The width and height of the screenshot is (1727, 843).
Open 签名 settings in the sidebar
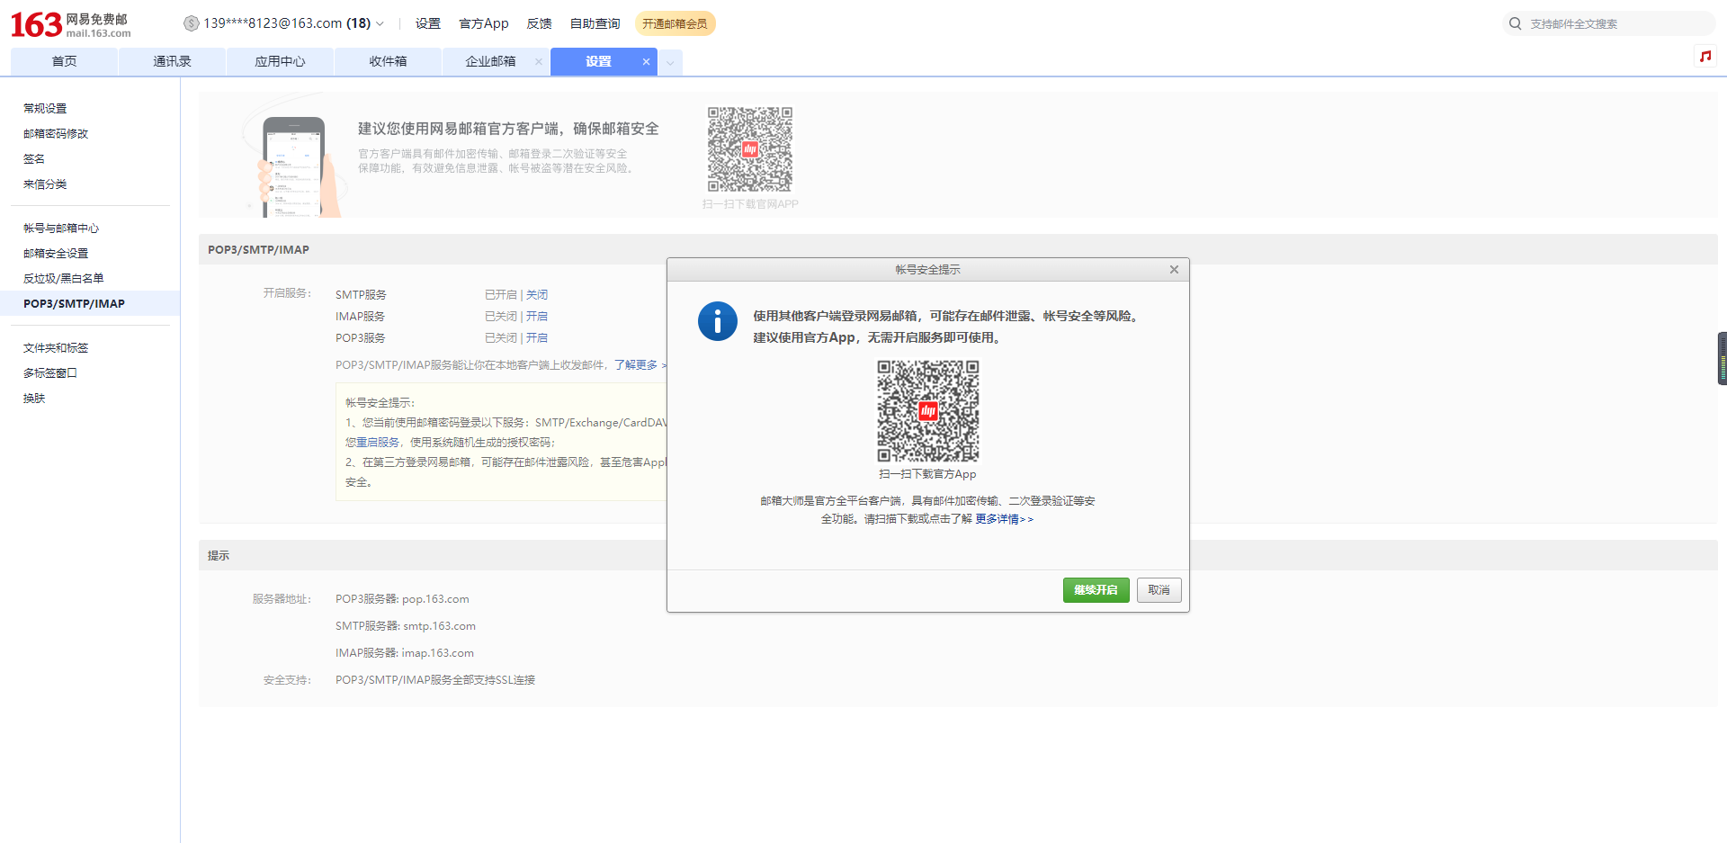(x=34, y=158)
